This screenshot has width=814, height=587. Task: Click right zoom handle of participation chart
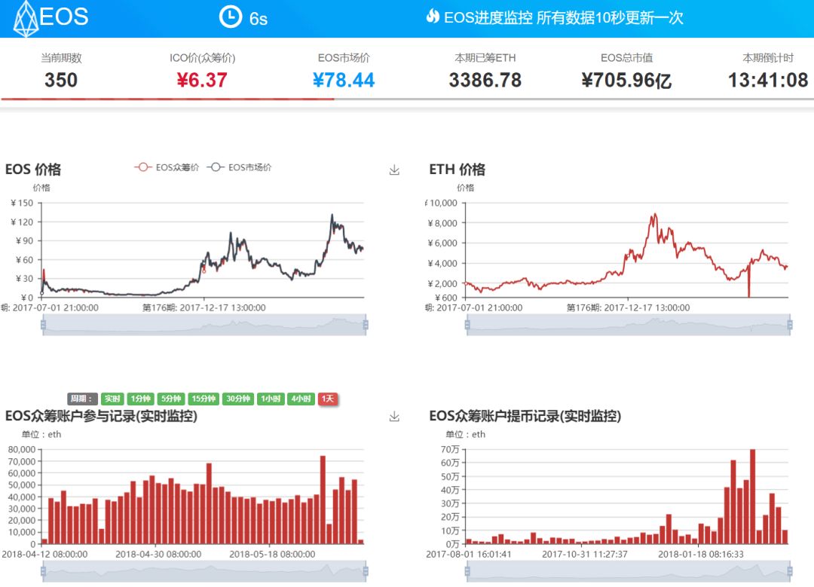coord(366,571)
